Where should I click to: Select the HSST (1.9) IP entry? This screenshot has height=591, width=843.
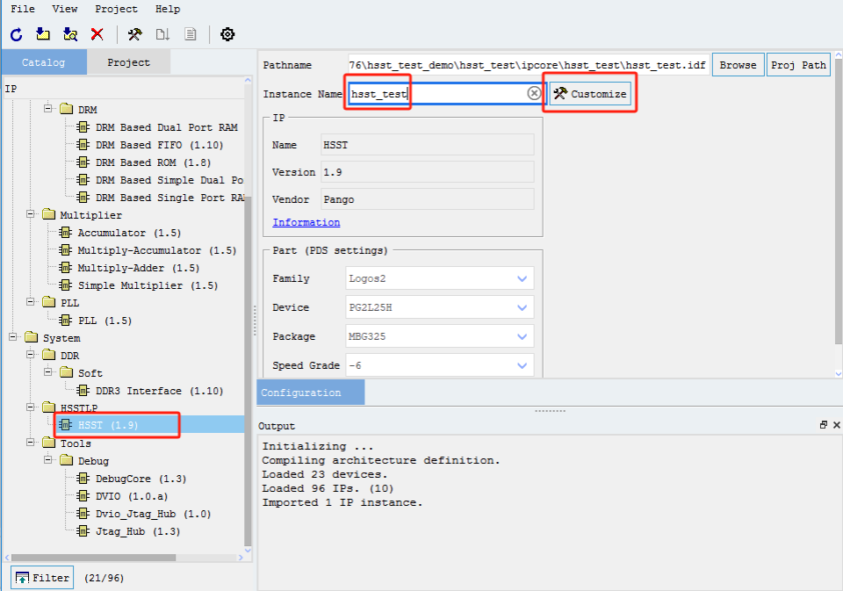[x=108, y=425]
